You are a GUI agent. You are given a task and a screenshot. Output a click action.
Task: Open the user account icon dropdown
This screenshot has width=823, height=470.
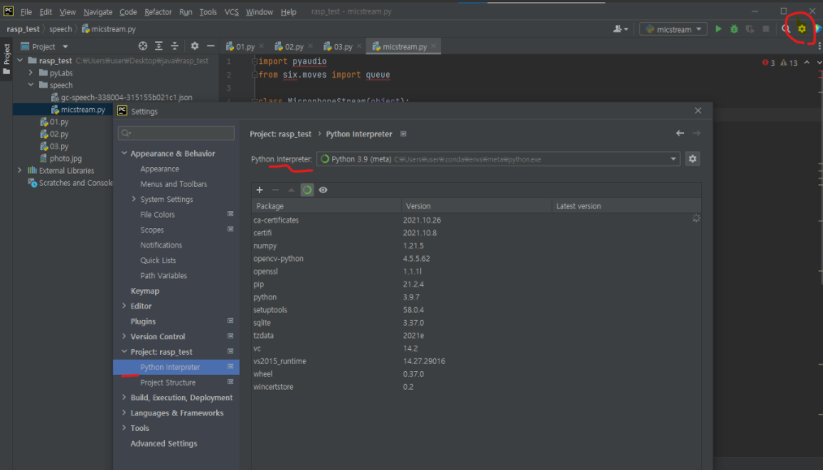(621, 29)
